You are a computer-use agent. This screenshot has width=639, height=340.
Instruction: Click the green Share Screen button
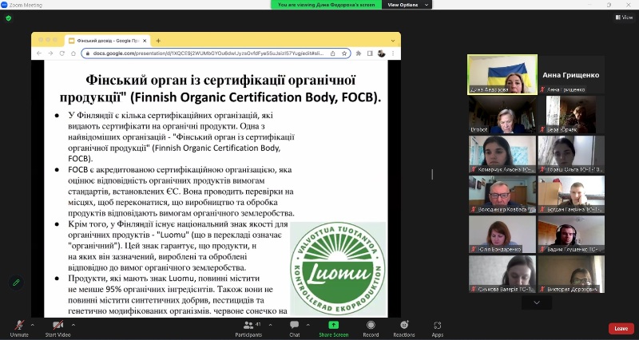[x=332, y=327]
